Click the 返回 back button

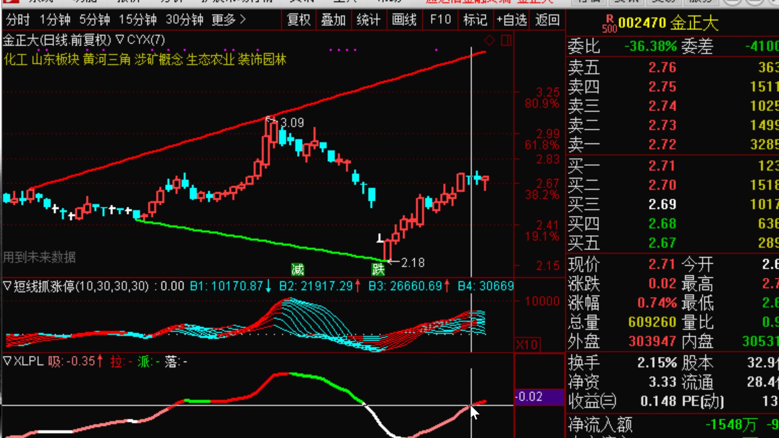[547, 19]
